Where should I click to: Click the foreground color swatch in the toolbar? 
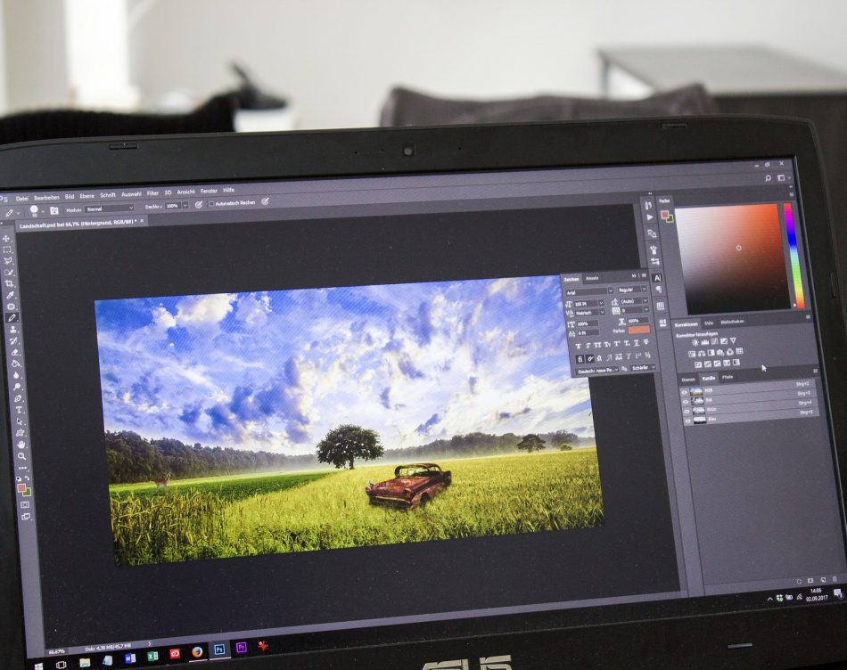click(21, 488)
